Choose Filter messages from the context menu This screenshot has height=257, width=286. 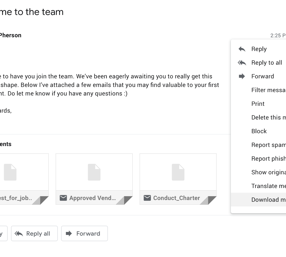[x=268, y=90]
